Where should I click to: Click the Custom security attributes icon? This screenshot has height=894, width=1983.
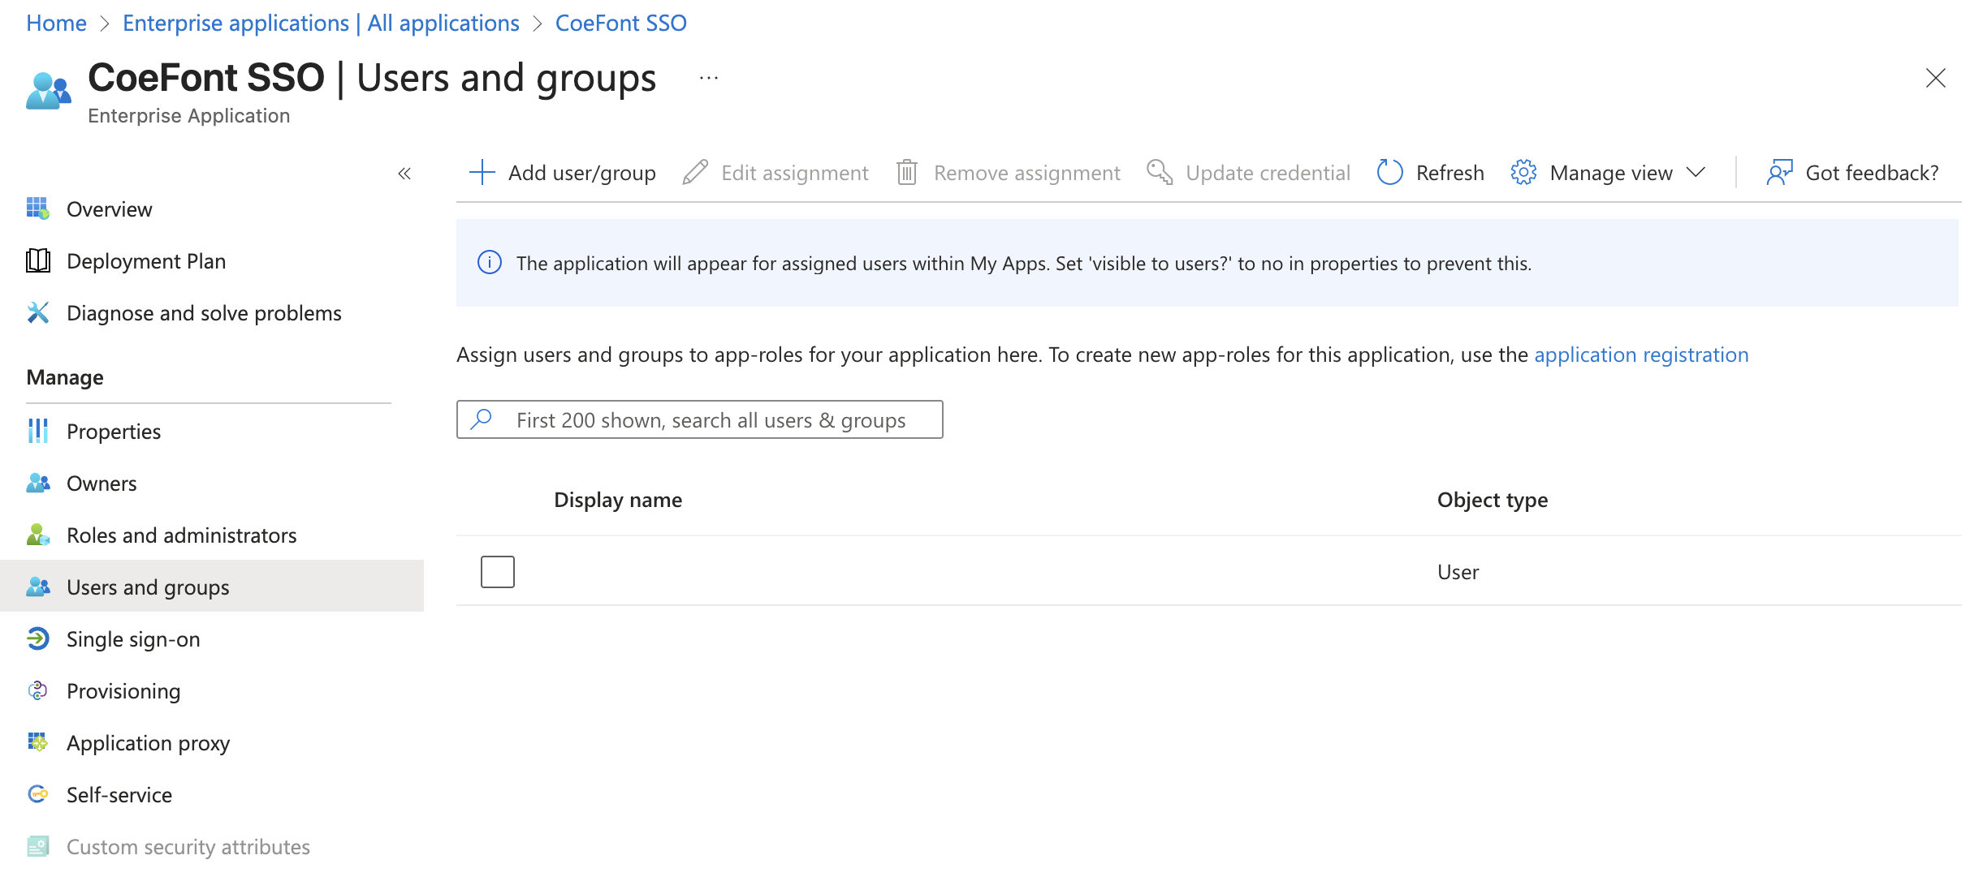[x=38, y=846]
